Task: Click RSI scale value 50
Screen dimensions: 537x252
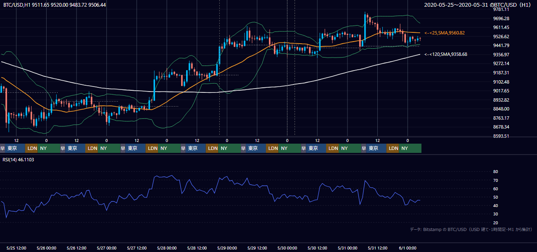Action: (495, 197)
